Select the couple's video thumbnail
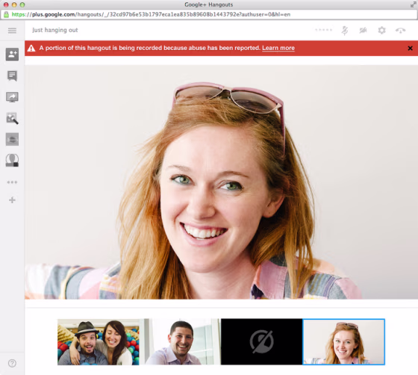Viewport: 418px width, 375px height. 99,342
